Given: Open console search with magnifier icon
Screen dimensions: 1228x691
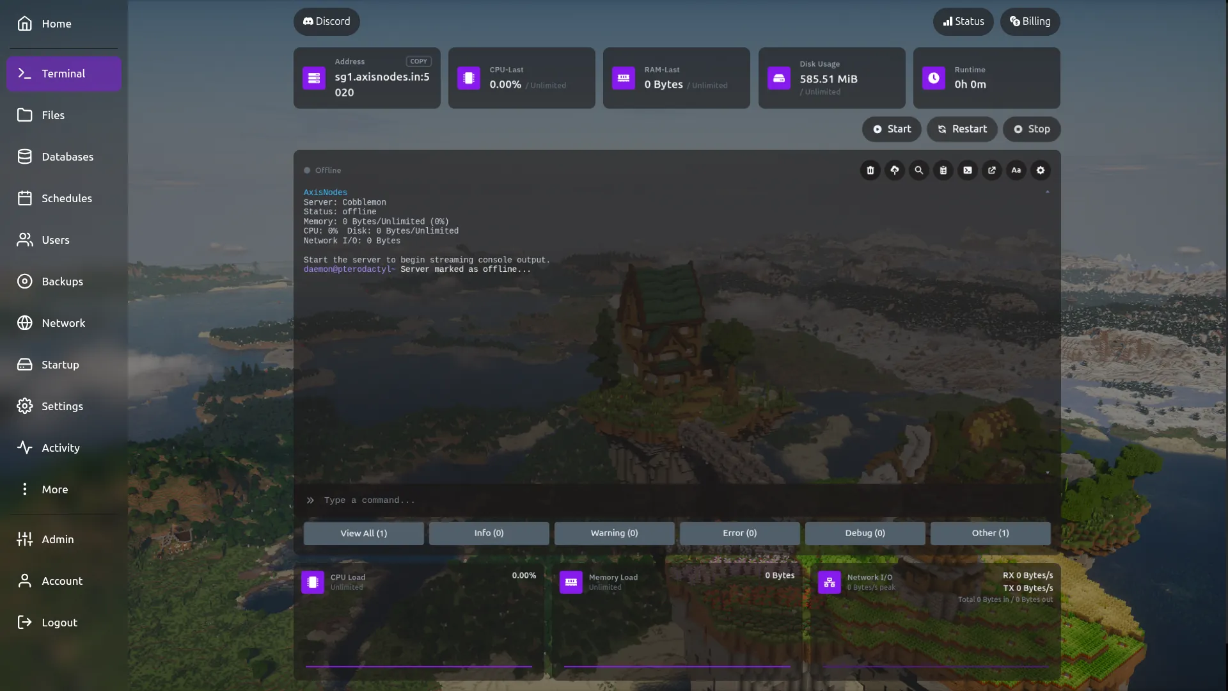Looking at the screenshot, I should 918,170.
